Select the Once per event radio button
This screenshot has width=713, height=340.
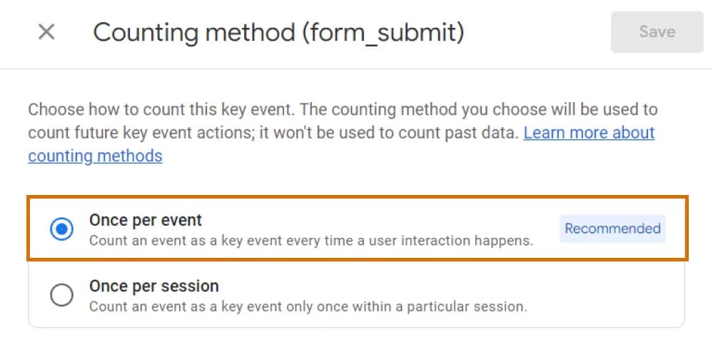click(x=62, y=229)
